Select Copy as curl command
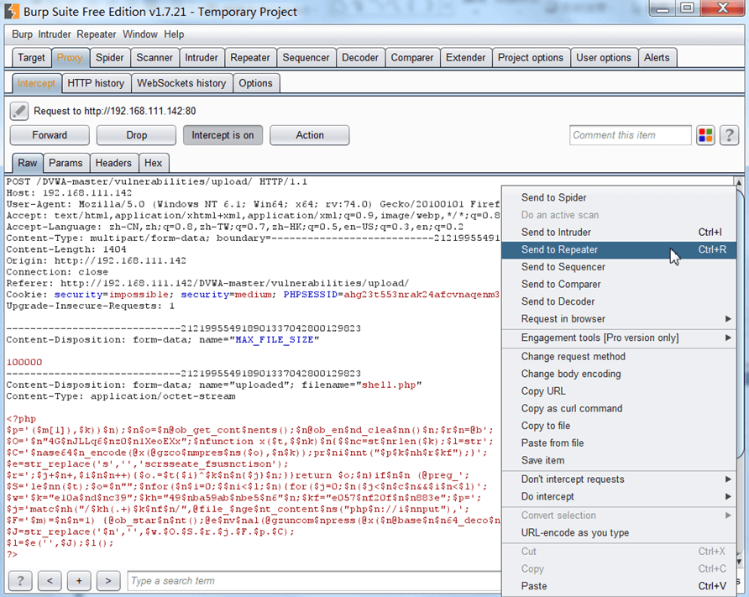749x597 pixels. pyautogui.click(x=619, y=408)
